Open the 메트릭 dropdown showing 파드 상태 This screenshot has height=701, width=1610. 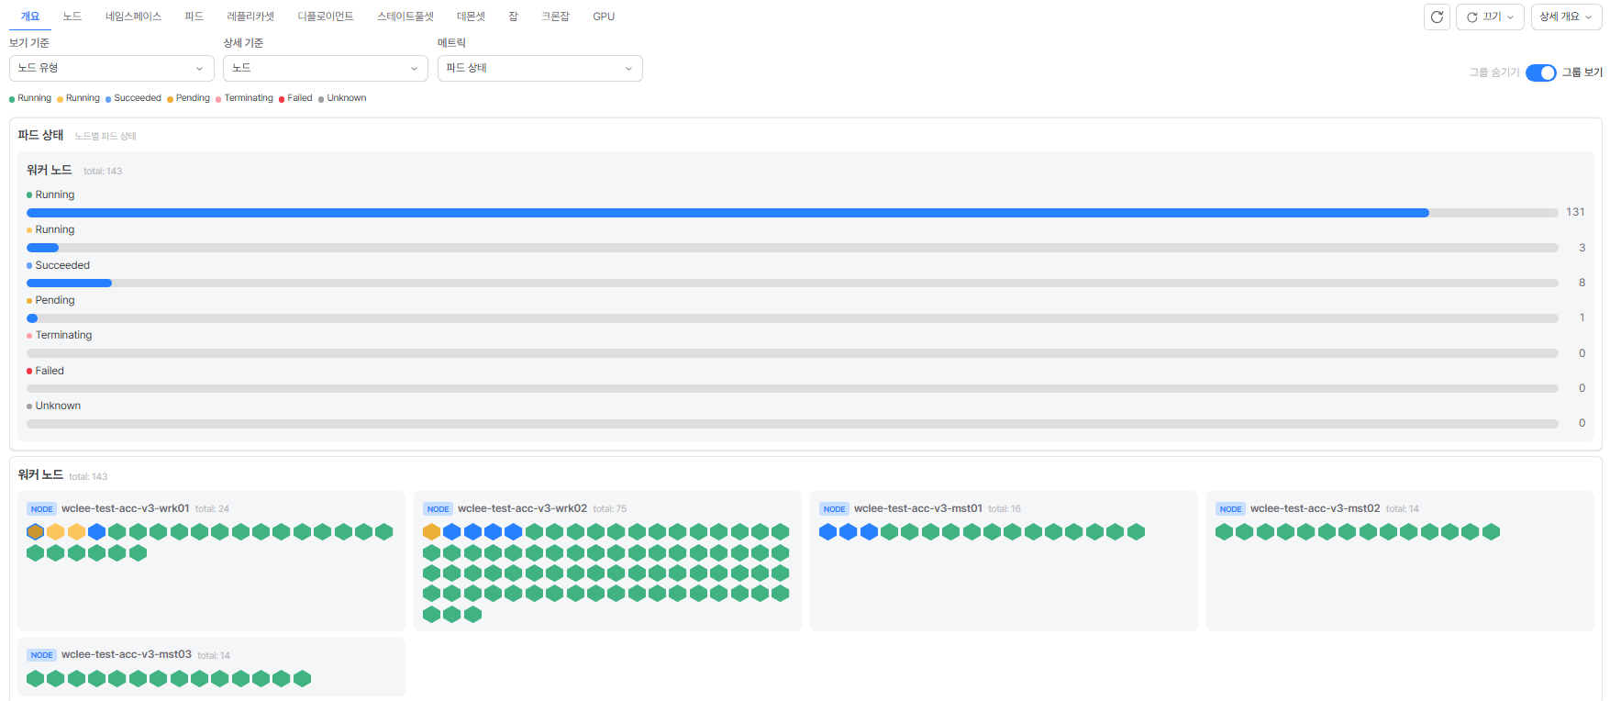coord(540,68)
